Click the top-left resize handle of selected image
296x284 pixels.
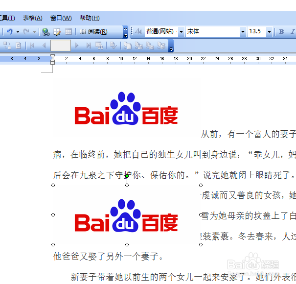53,186
